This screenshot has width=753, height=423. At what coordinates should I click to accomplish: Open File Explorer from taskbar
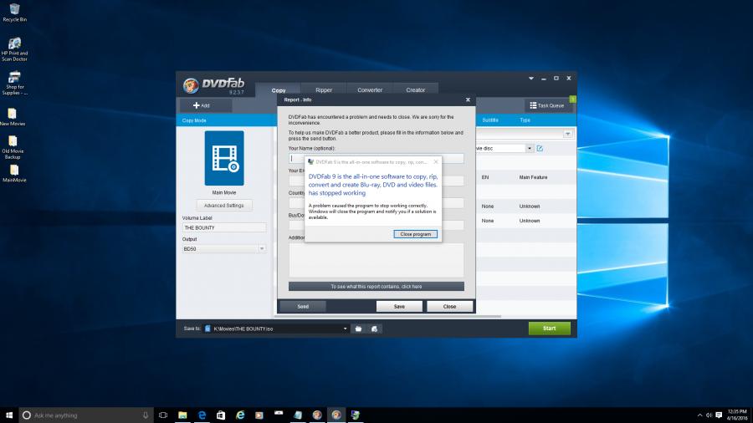(x=182, y=415)
